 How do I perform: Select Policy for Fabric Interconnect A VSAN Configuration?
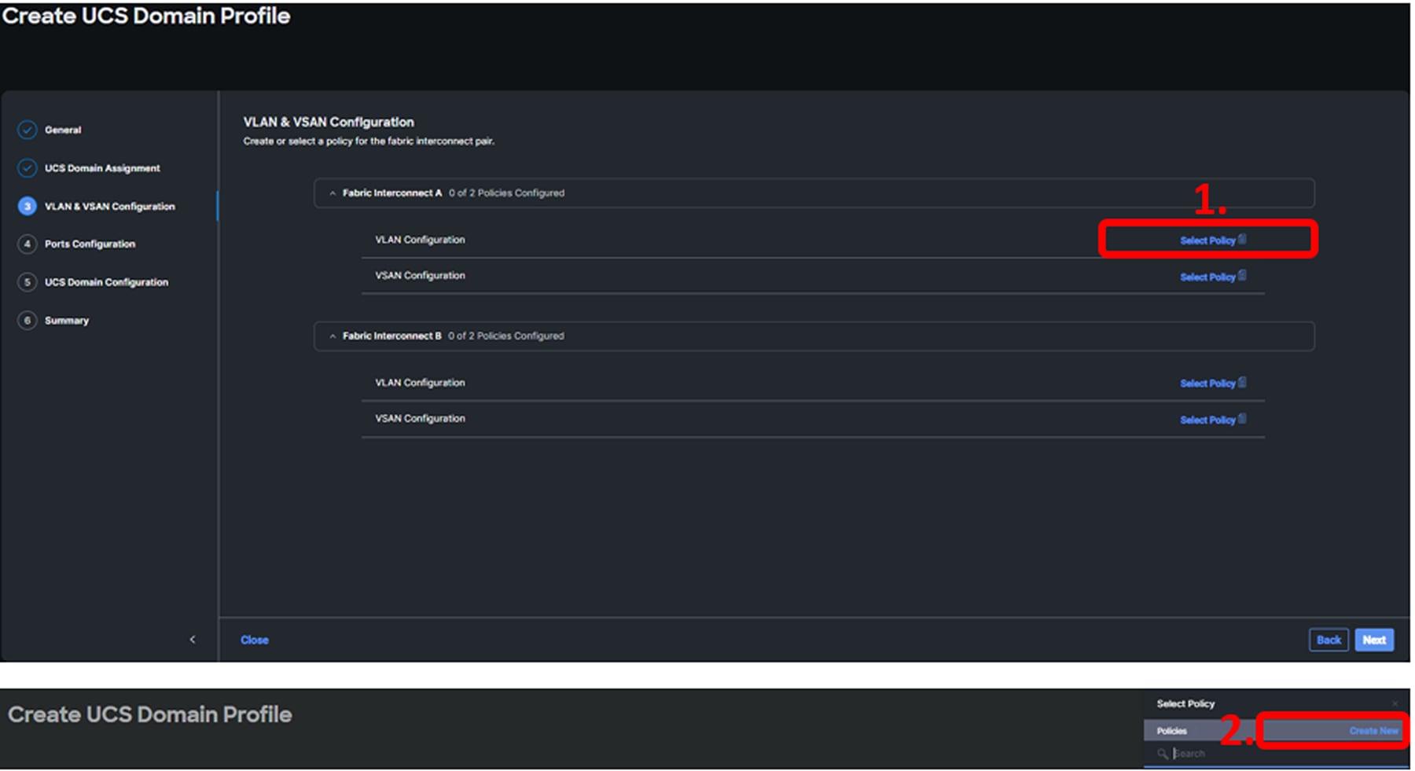pos(1212,277)
